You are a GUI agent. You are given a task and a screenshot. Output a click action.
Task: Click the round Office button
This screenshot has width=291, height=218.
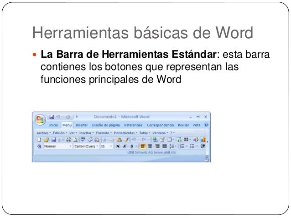point(40,119)
